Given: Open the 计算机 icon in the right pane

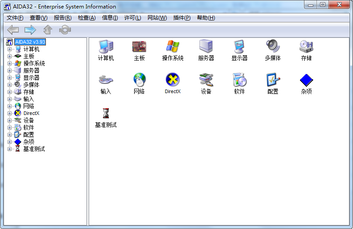Looking at the screenshot, I should point(106,47).
